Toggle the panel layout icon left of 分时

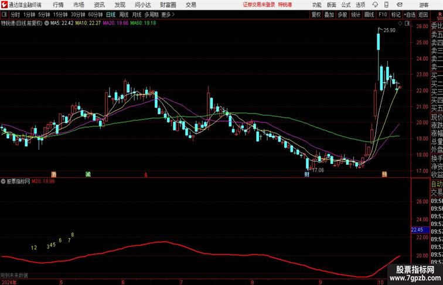click(4, 15)
